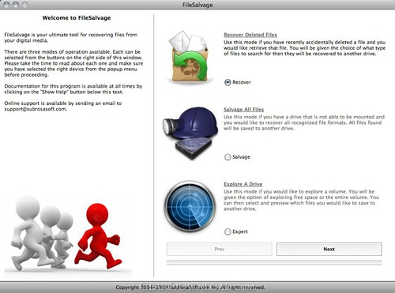The width and height of the screenshot is (395, 293).
Task: Click the Explore A Drive description paragraph
Action: click(301, 200)
